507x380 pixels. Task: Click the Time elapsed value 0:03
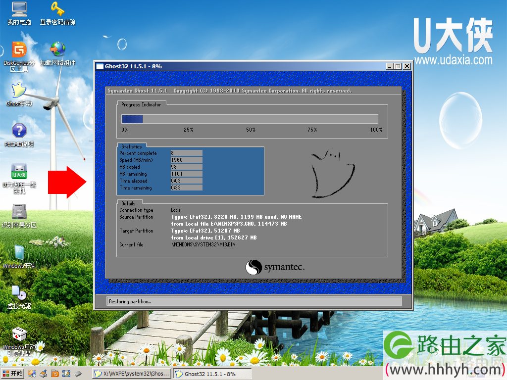point(187,181)
